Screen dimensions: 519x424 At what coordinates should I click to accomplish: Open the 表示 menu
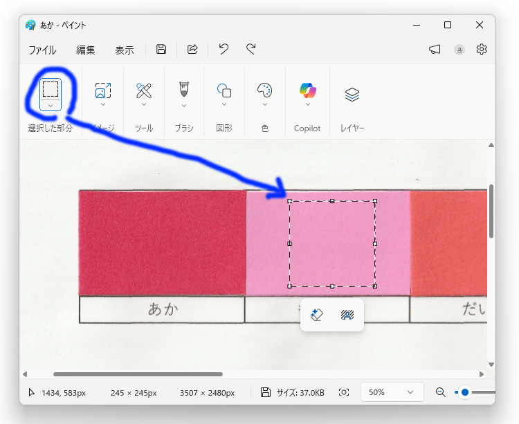[x=125, y=50]
